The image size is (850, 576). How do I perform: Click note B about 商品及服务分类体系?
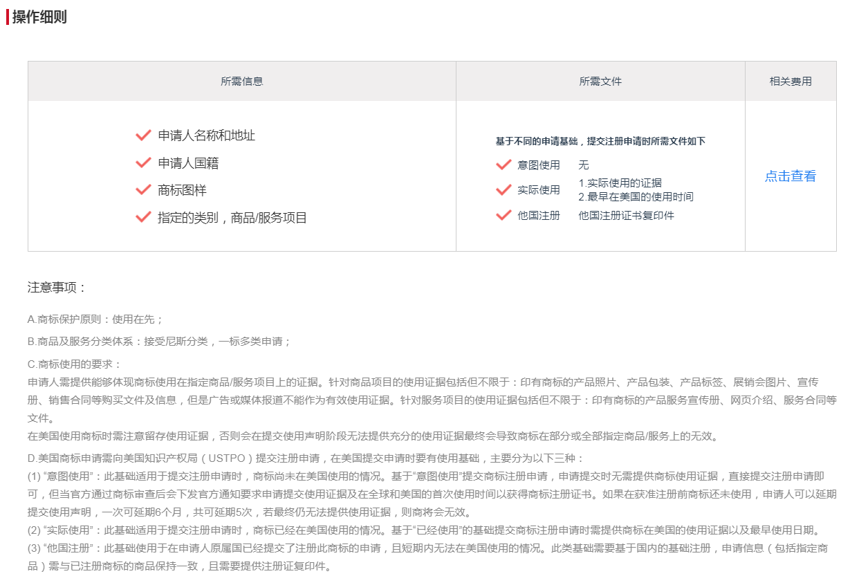tap(159, 342)
